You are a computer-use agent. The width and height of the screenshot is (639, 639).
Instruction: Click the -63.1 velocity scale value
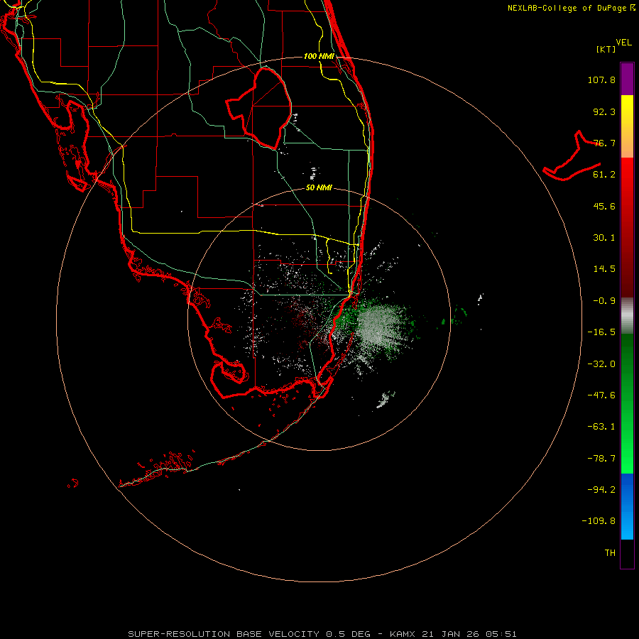(x=601, y=427)
